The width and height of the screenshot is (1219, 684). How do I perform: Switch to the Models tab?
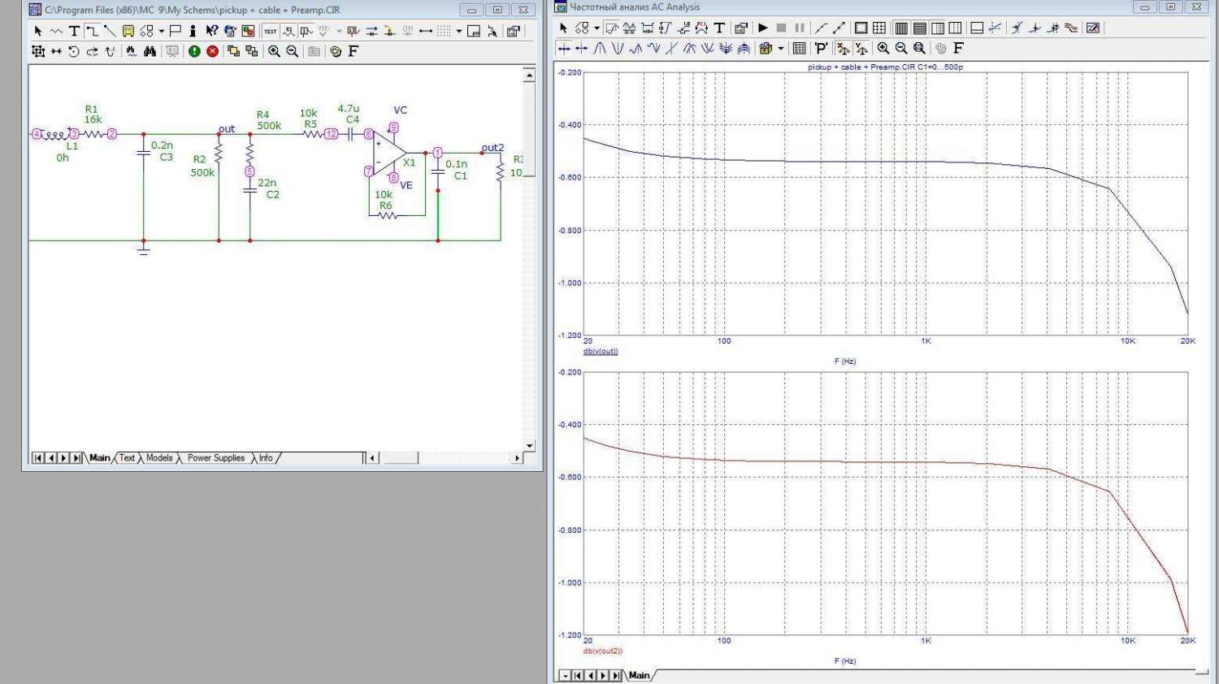159,458
